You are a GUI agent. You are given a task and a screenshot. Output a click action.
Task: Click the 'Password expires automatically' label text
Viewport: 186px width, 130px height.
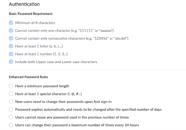coord(88,110)
